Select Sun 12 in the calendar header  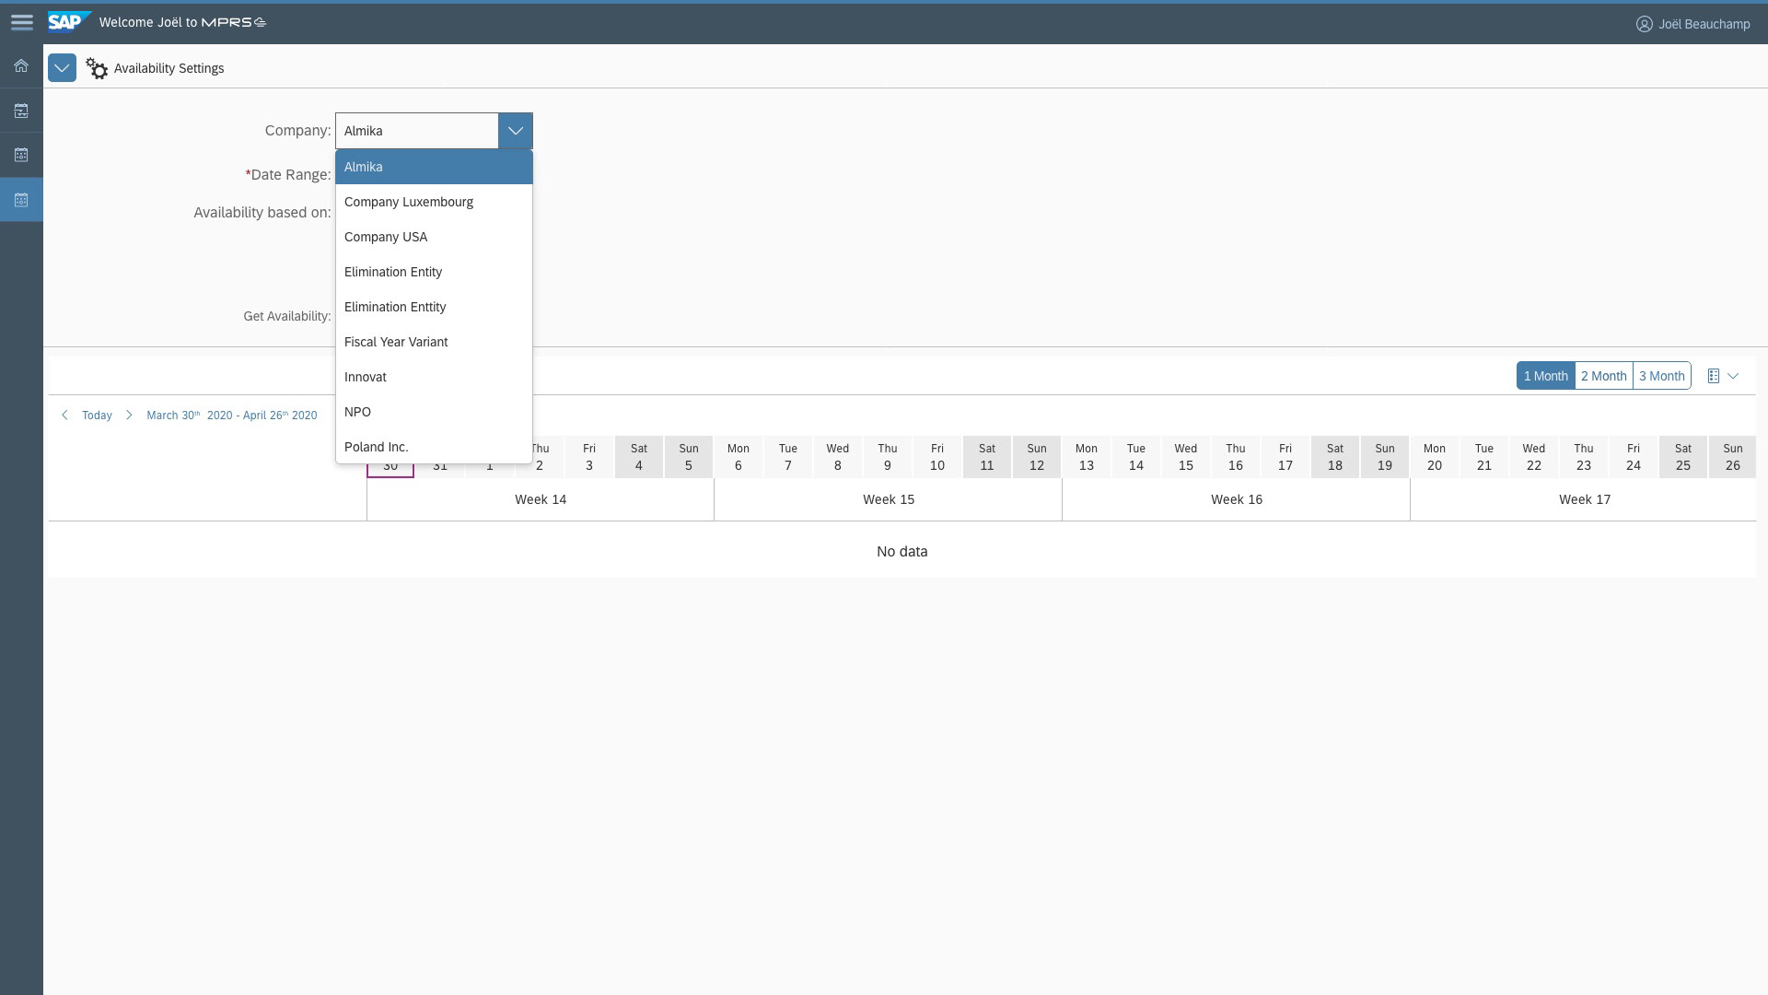(1037, 457)
